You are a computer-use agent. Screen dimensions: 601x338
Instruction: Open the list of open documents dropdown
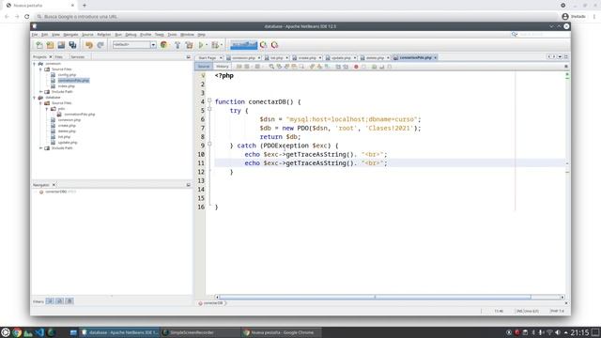point(560,56)
